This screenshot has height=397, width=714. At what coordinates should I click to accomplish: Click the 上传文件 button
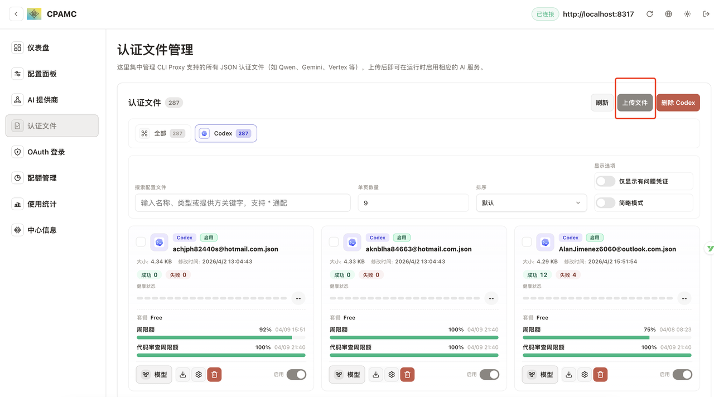click(635, 103)
